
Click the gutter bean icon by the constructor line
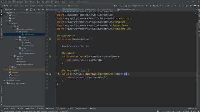point(50,57)
